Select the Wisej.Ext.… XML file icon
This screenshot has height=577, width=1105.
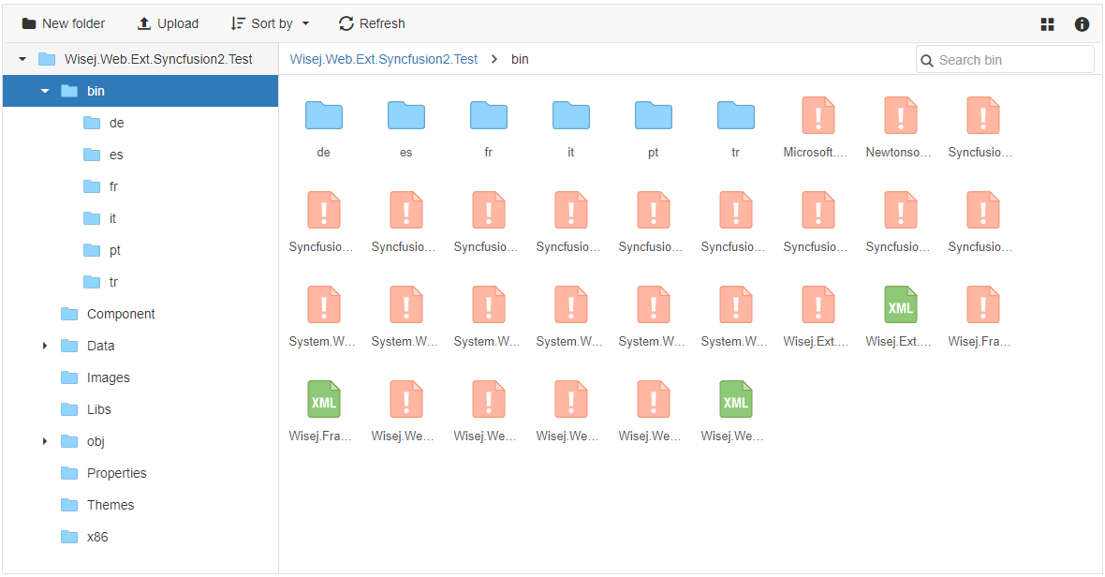point(901,304)
